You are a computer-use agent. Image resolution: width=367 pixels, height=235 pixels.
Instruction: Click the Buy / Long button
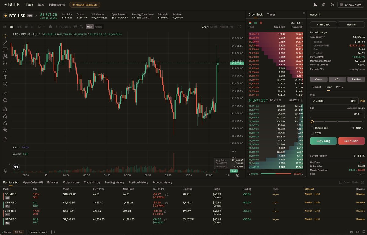point(323,141)
